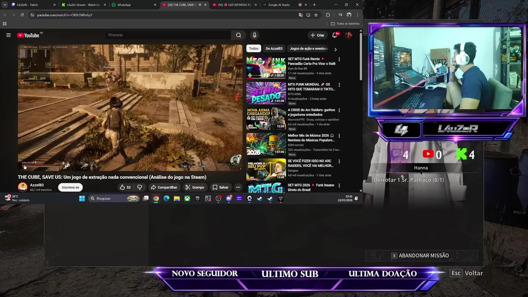The image size is (528, 297).
Task: Open A CRISE do Arc Raiders thumbnail
Action: point(266,119)
